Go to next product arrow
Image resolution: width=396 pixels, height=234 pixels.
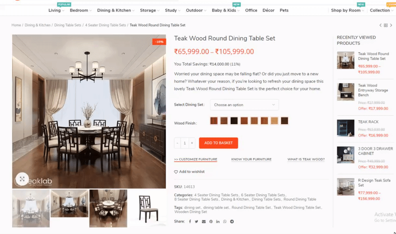391,25
